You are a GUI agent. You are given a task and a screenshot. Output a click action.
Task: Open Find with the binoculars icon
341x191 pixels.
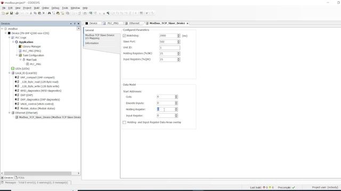coord(50,13)
